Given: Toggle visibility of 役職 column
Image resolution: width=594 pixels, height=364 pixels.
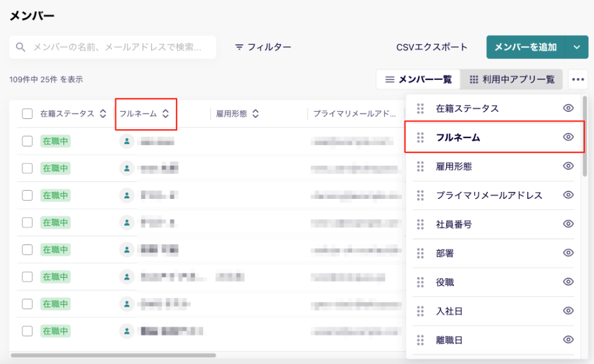Looking at the screenshot, I should point(568,282).
